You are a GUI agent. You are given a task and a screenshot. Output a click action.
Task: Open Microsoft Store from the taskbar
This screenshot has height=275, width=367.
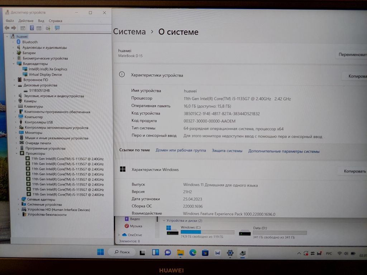205,253
